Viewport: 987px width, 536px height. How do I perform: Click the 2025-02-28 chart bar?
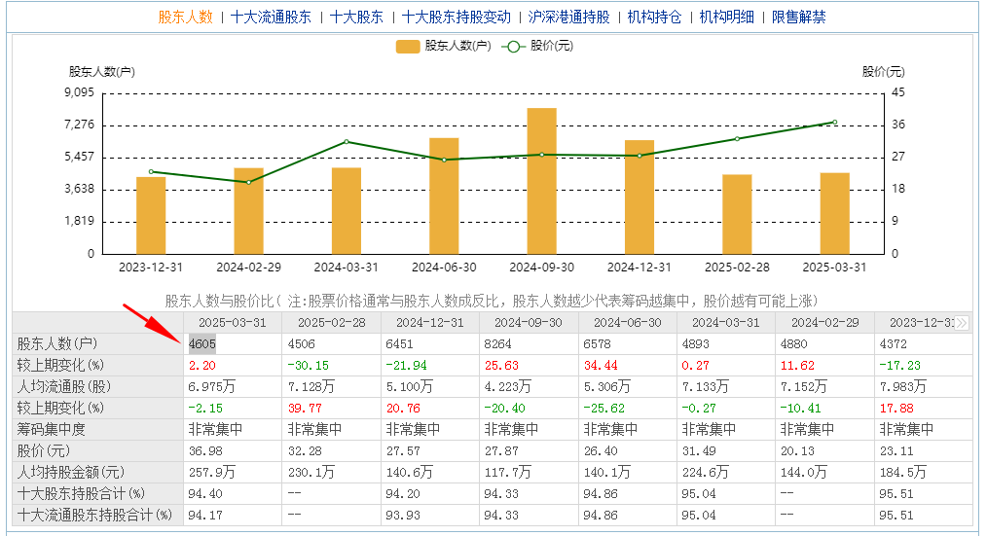click(x=737, y=214)
